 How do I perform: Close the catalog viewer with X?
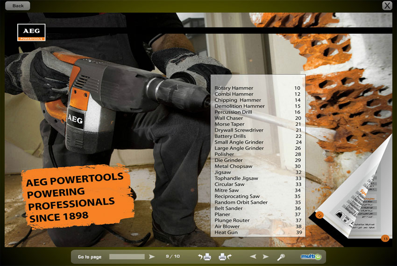387,5
